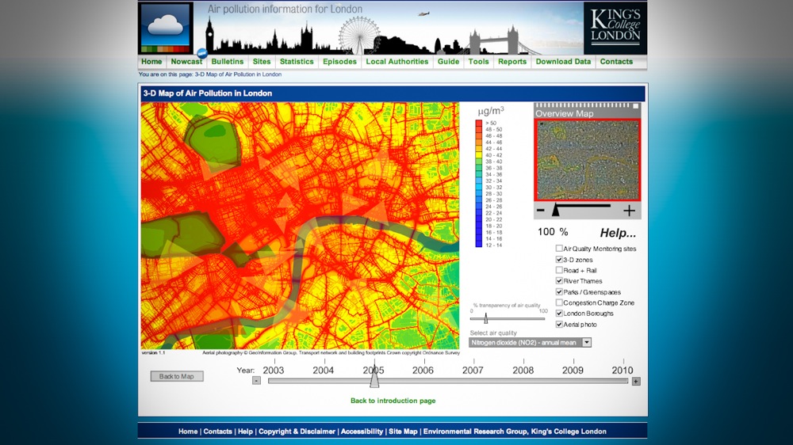The image size is (793, 445).
Task: Open the Nowcast menu item
Action: 186,62
